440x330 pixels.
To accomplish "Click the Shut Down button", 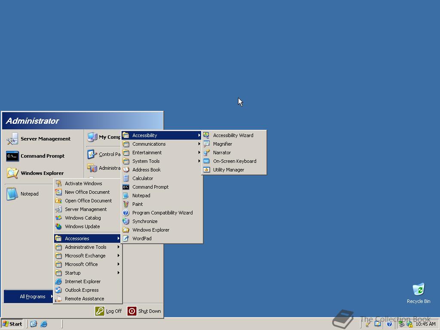I will coord(144,311).
